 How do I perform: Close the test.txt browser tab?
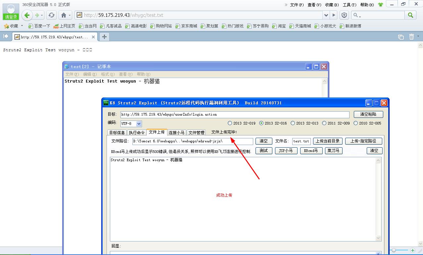pyautogui.click(x=94, y=37)
